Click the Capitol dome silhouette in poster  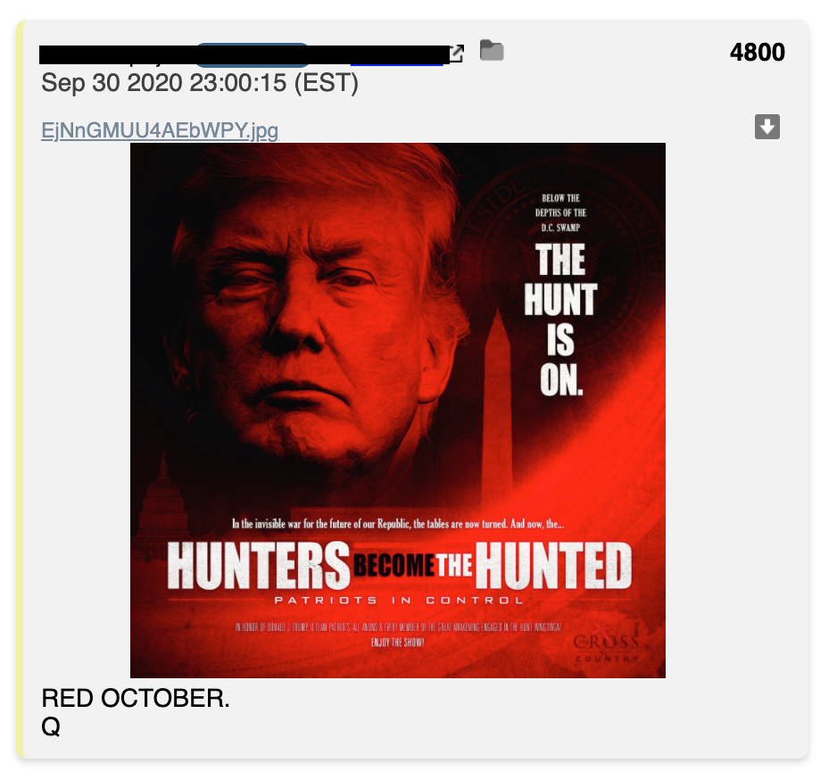(x=162, y=507)
